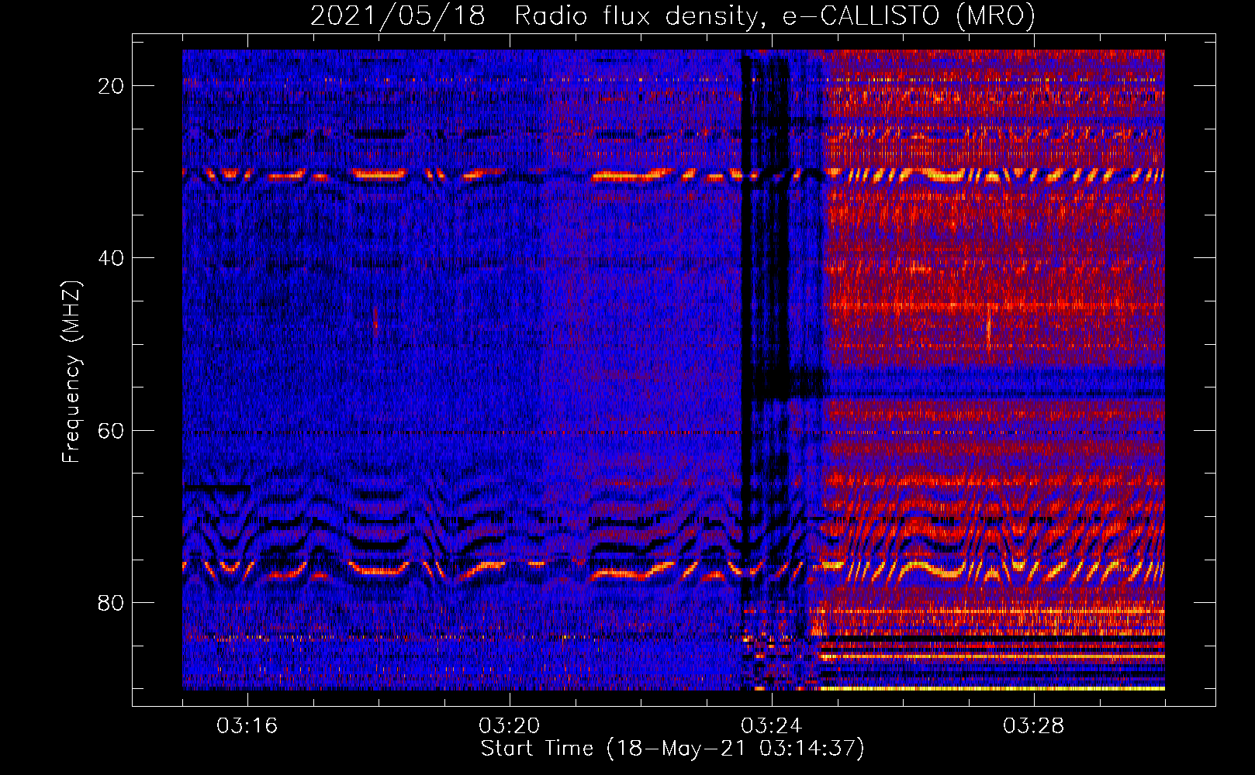Image resolution: width=1255 pixels, height=775 pixels.
Task: Click the 60 frequency tick label
Action: click(111, 430)
